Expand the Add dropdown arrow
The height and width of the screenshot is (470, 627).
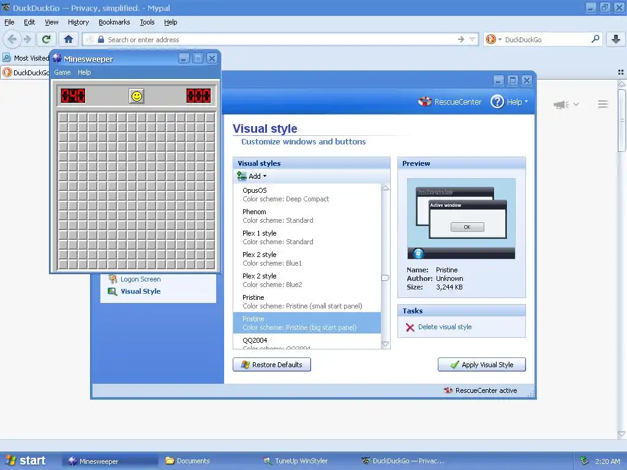click(x=265, y=176)
